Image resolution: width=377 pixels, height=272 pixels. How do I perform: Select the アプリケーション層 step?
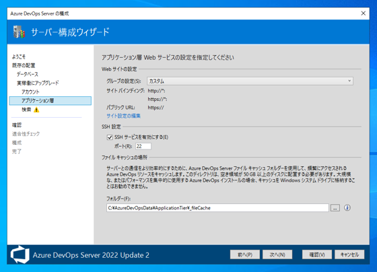(50, 101)
